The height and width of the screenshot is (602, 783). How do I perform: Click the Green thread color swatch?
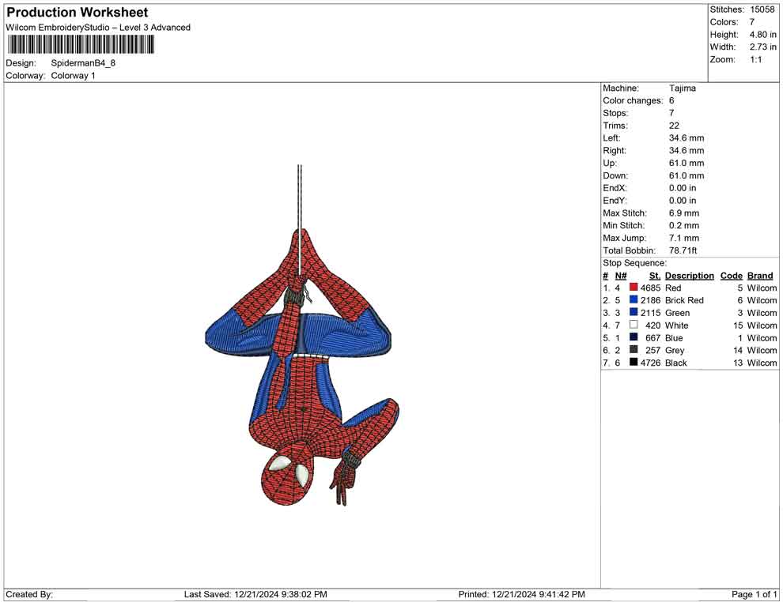pos(634,312)
